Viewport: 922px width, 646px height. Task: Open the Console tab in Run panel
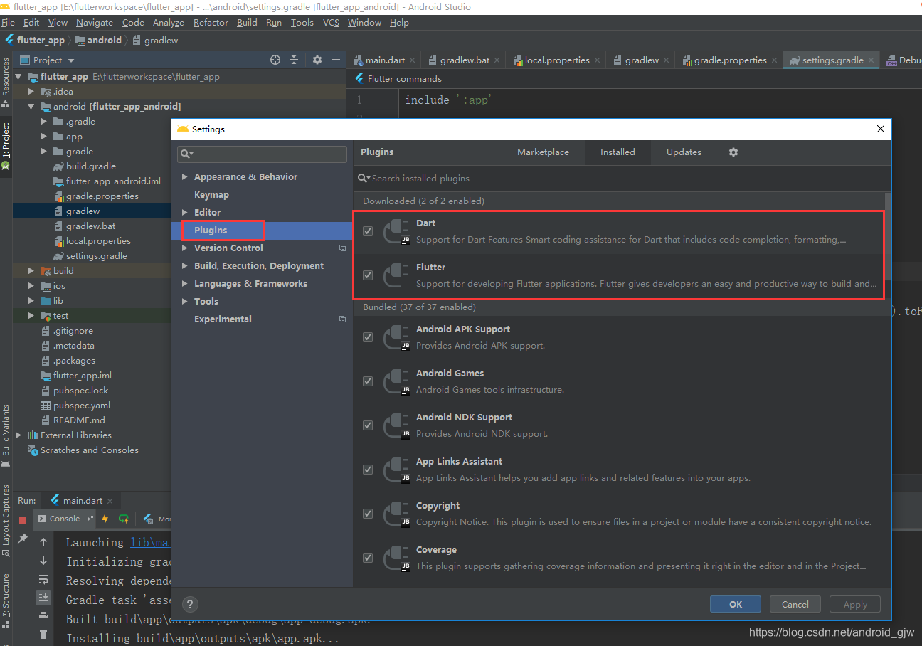tap(65, 519)
